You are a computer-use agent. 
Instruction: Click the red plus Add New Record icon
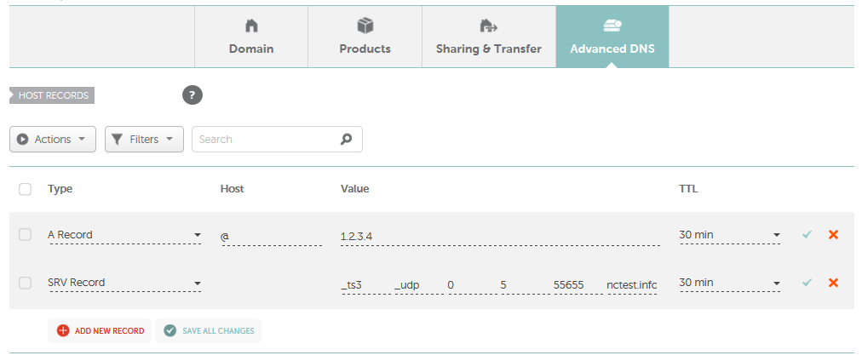pyautogui.click(x=63, y=331)
